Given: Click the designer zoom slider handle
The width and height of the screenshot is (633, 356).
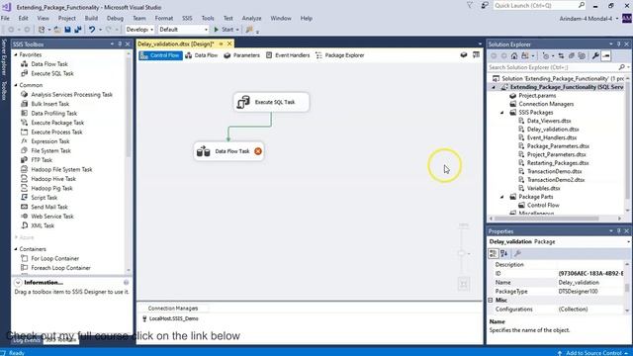Looking at the screenshot, I should click(x=462, y=253).
